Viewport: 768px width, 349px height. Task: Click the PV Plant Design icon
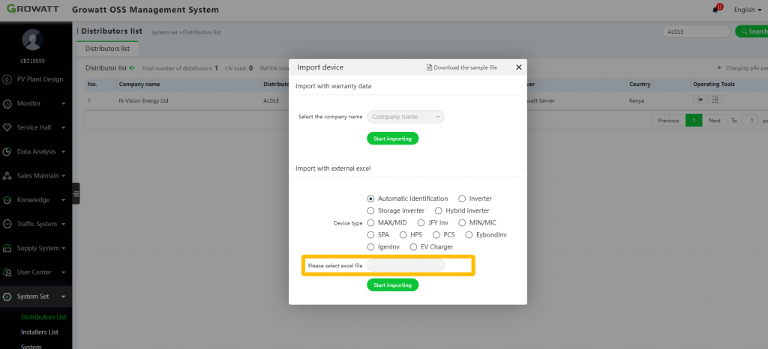coord(7,79)
